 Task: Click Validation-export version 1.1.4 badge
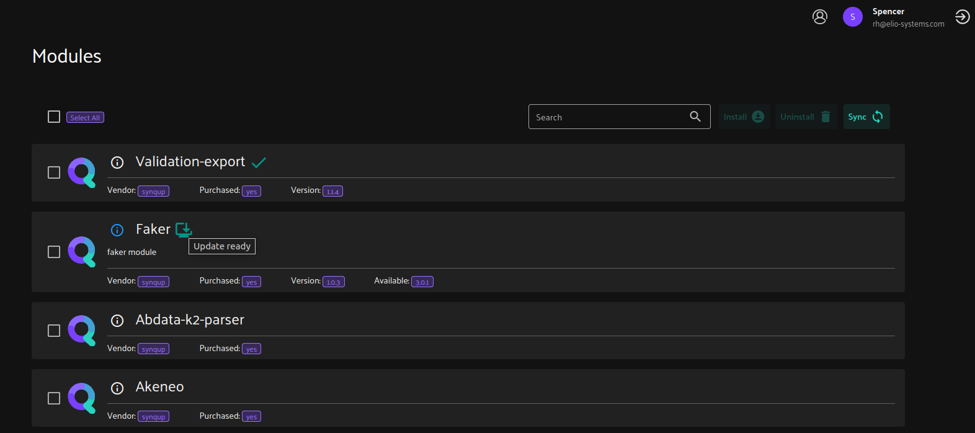point(332,191)
